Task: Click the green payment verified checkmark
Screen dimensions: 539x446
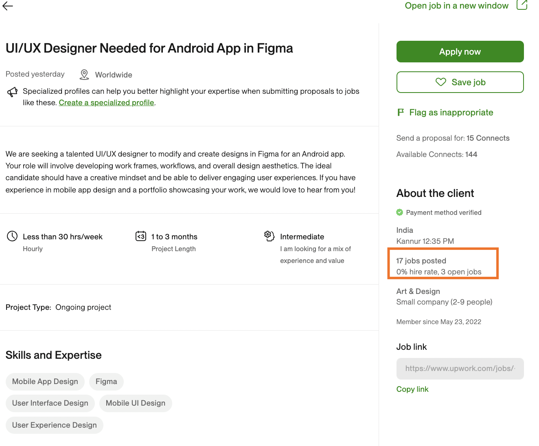Action: pyautogui.click(x=400, y=212)
